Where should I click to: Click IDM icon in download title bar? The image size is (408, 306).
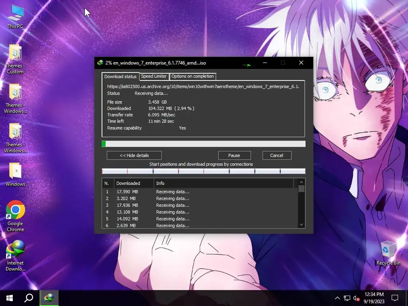pyautogui.click(x=100, y=63)
